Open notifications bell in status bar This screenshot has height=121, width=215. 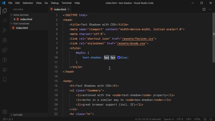pos(211,119)
